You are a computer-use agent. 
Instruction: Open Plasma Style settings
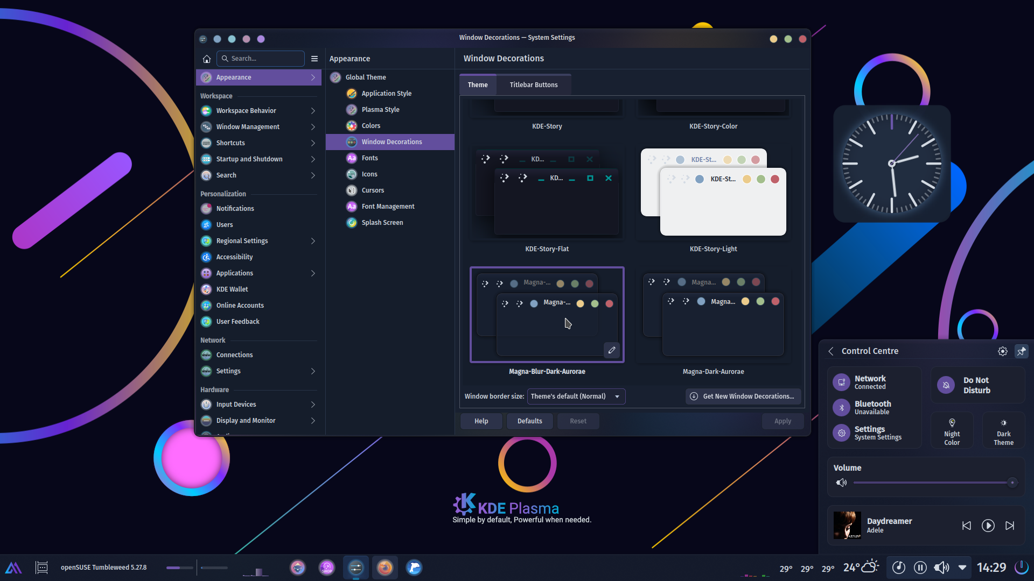390,110
